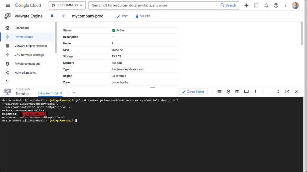Click the VMware Engine product icon
Viewport: 307px width, 172px height.
(x=7, y=16)
